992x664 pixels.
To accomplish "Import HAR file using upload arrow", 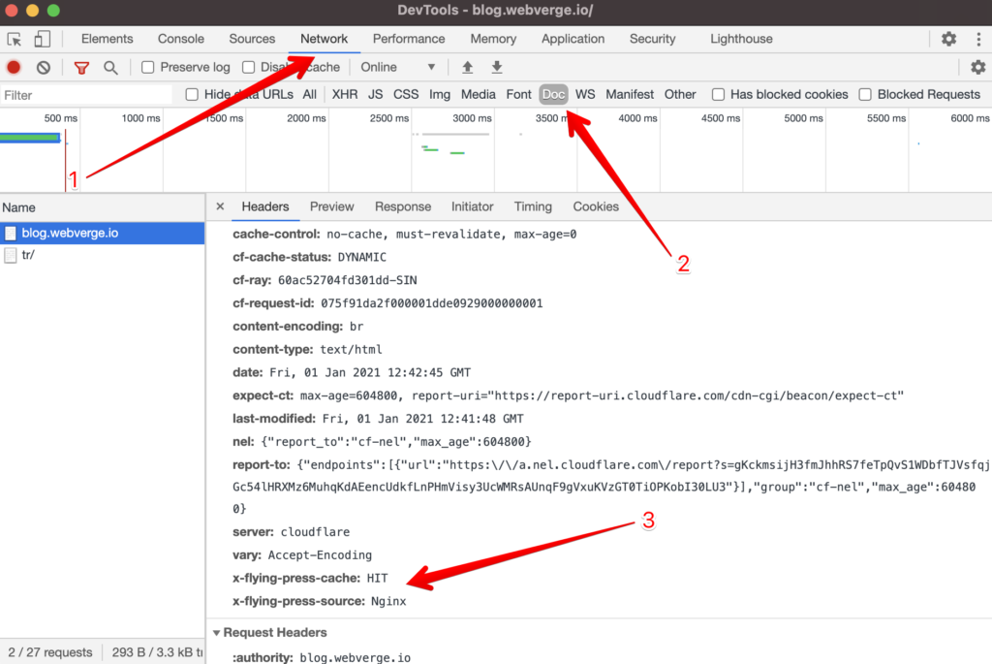I will point(467,67).
